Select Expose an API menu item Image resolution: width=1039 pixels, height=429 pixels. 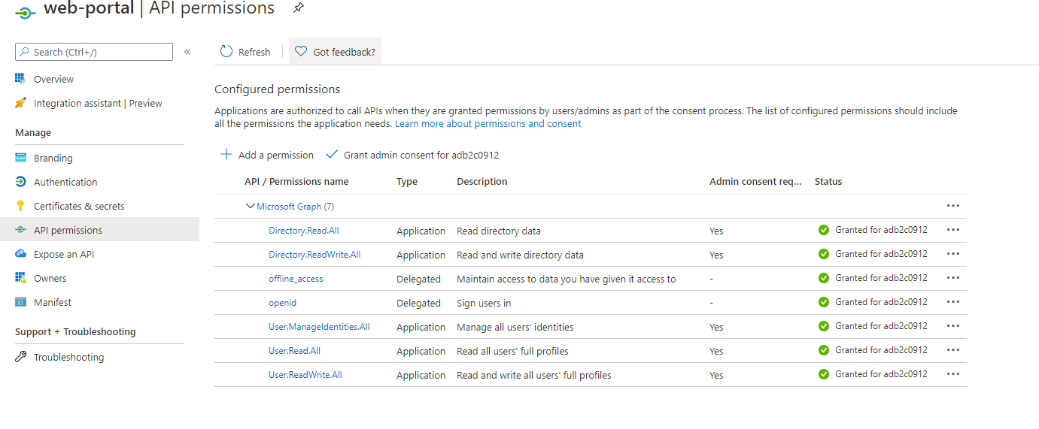click(64, 254)
